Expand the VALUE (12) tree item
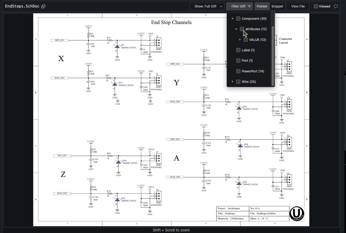This screenshot has height=233, width=346. [240, 39]
